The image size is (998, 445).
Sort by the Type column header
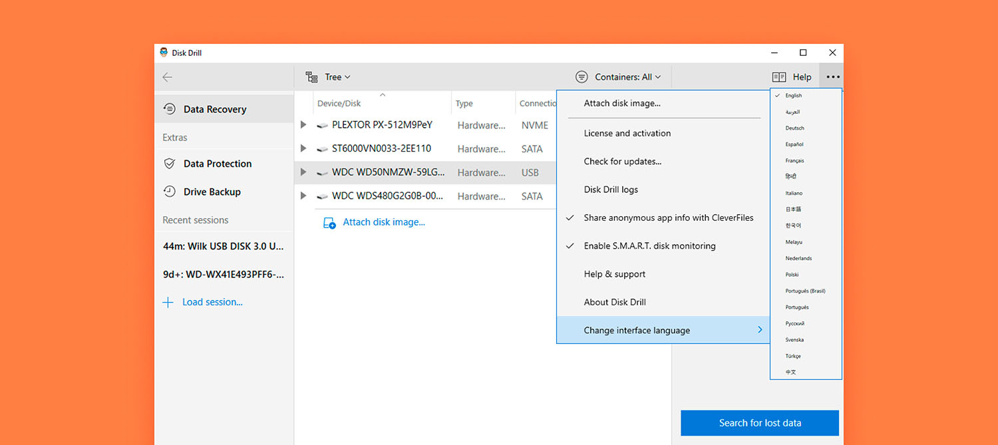(x=464, y=103)
